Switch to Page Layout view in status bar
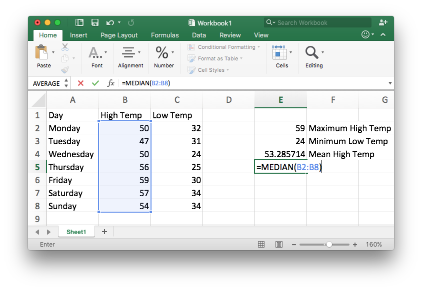422x290 pixels. point(278,245)
